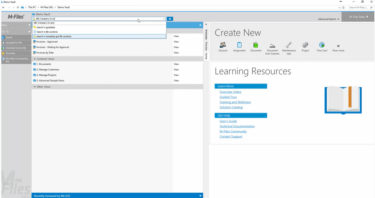Create a new Assignment via its icon
The height and width of the screenshot is (198, 375).
(x=239, y=45)
